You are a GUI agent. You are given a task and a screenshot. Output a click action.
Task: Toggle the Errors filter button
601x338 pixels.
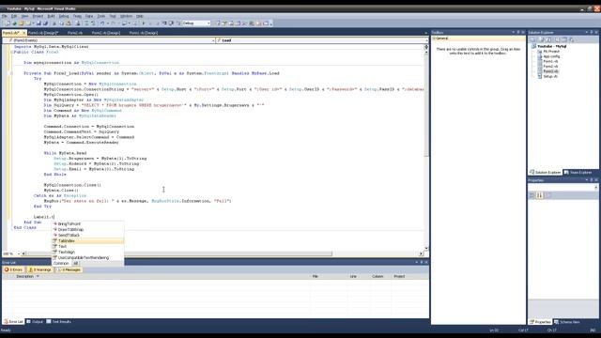coord(13,269)
